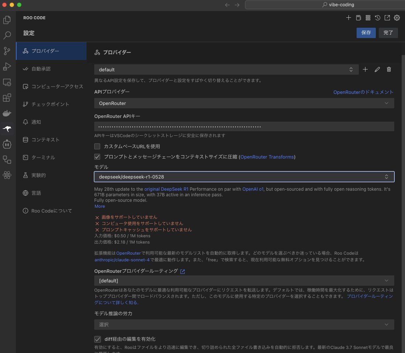Open the robot assistant icon in activity bar

[x=7, y=144]
